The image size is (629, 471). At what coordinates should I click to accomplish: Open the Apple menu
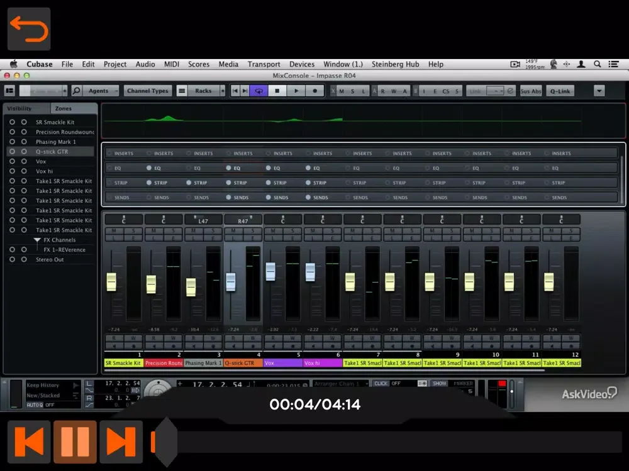14,64
